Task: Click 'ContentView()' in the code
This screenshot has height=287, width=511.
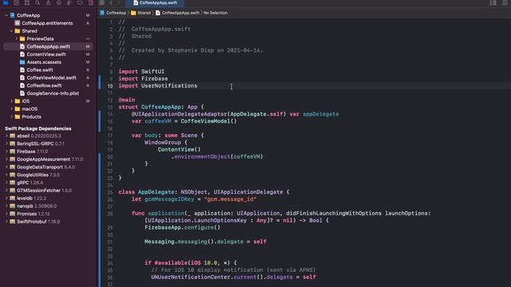Action: pyautogui.click(x=179, y=150)
